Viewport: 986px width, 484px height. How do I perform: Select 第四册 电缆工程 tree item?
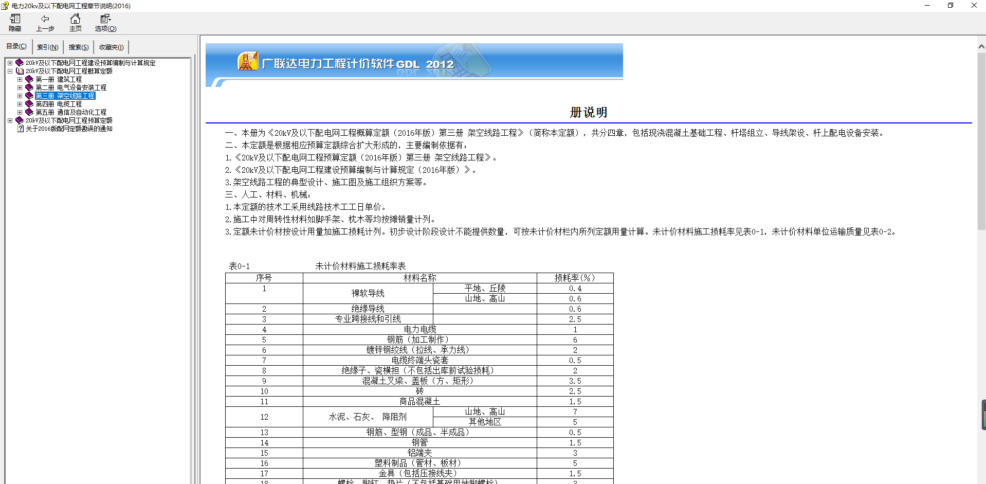pyautogui.click(x=59, y=104)
